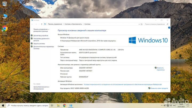Open File Explorer from the taskbar
This screenshot has height=108, width=192.
coord(58,105)
